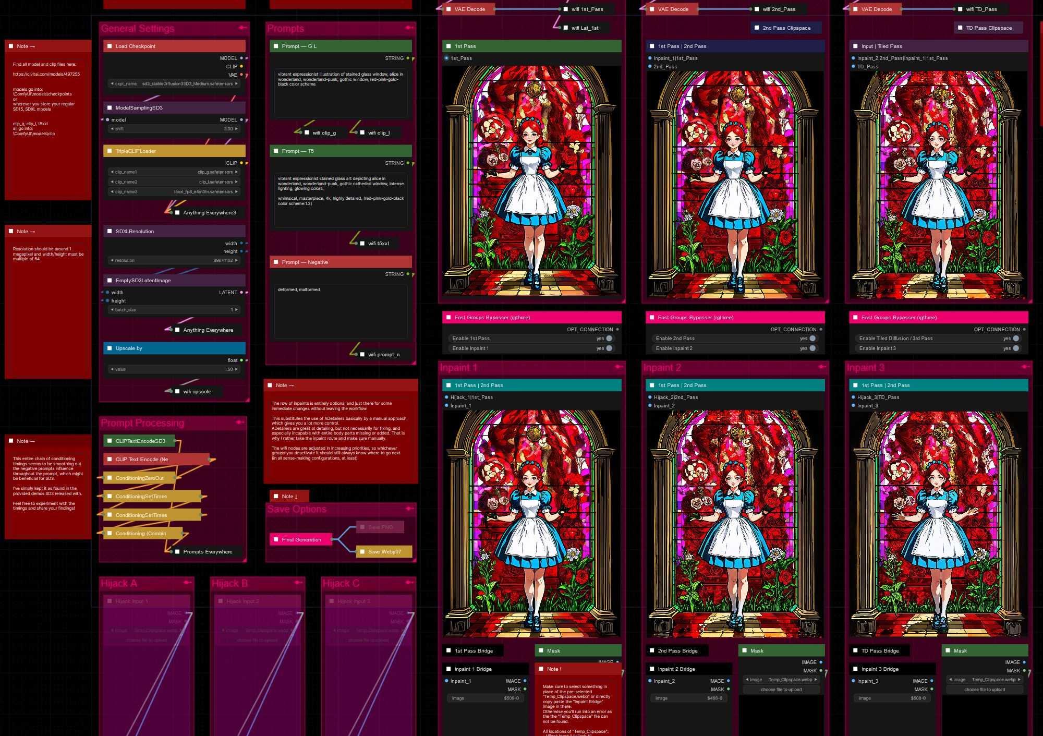Decrease the Upscale by value with the left arrow
The width and height of the screenshot is (1043, 736).
[112, 369]
